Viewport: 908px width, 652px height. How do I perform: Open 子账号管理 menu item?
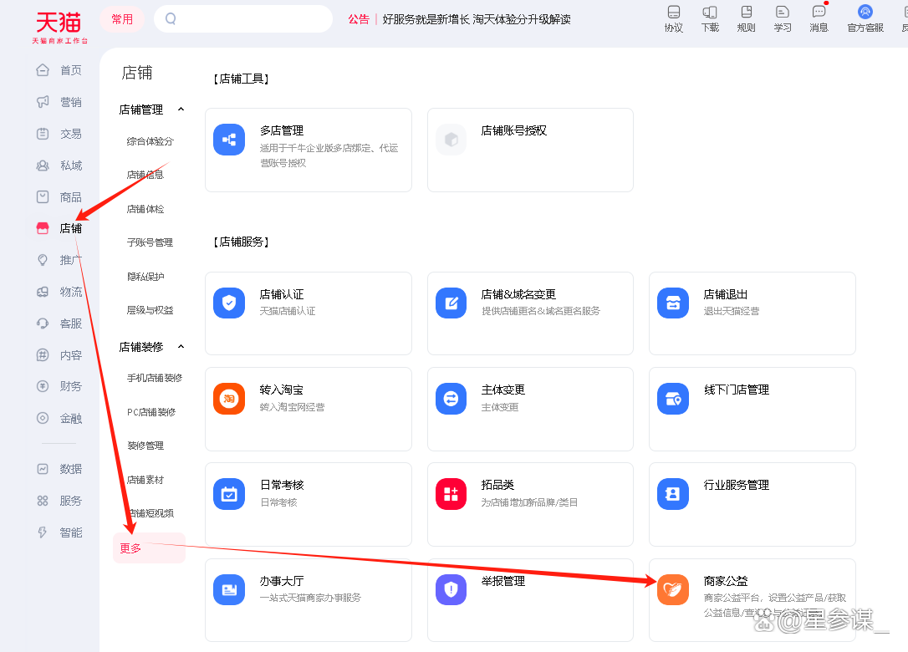coord(150,242)
